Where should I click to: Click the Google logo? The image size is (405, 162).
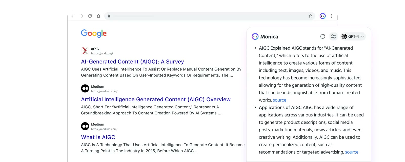pos(94,33)
